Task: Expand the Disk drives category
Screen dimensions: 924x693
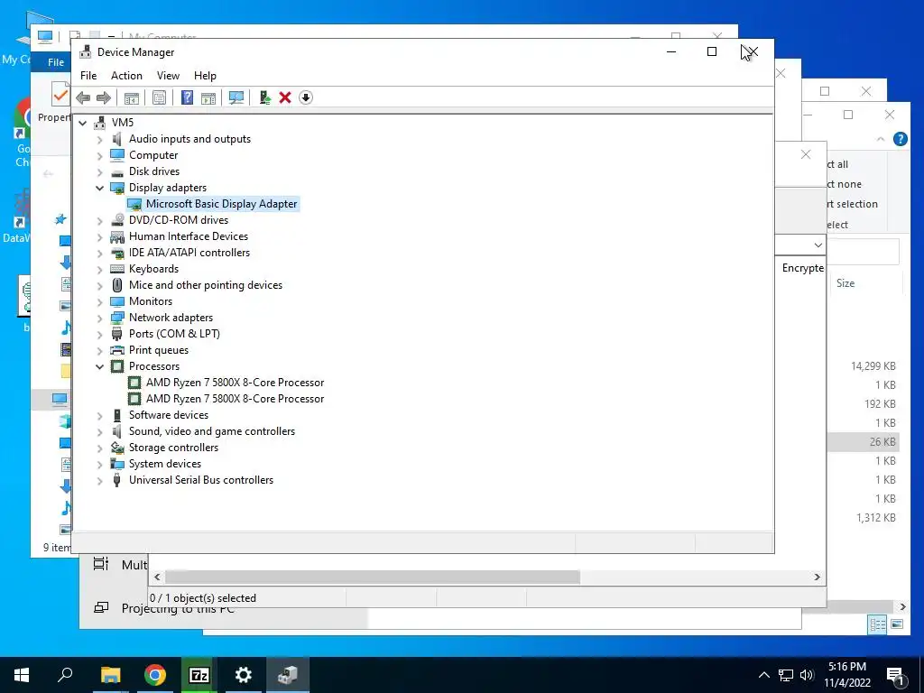Action: click(99, 171)
